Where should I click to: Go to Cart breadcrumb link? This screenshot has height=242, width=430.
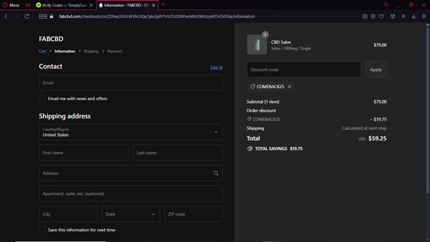click(42, 51)
